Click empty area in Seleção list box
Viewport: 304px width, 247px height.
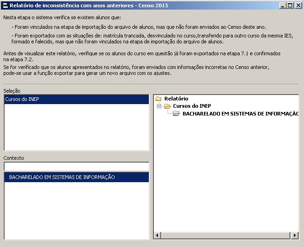click(76, 128)
